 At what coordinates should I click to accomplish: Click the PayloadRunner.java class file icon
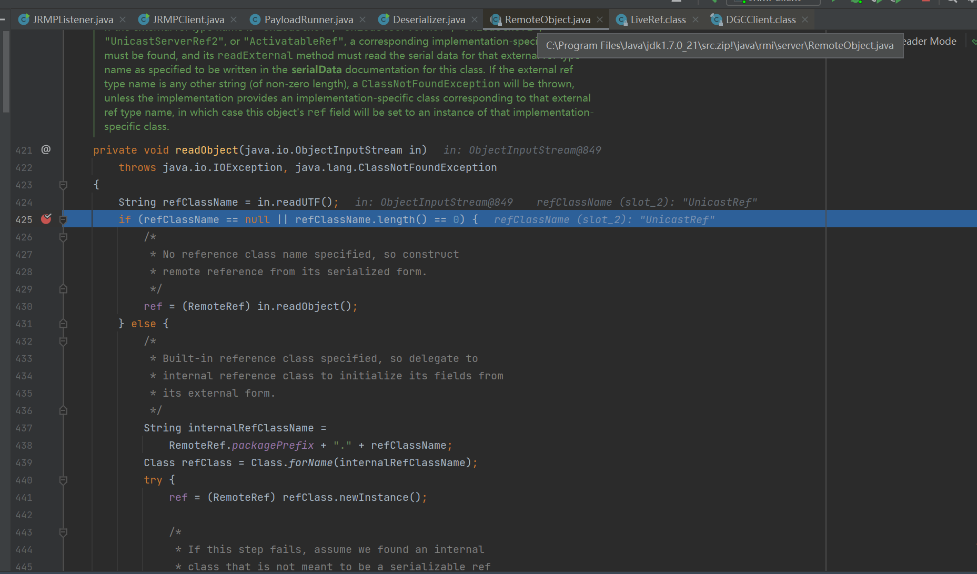[255, 19]
